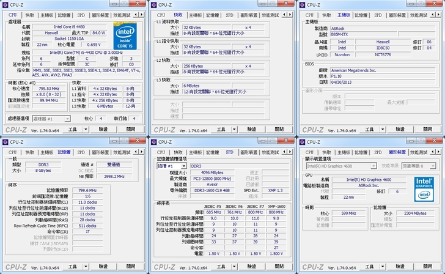Click the 04/30/2013 BIOS date field
Screen dimensions: 445x274
[383, 82]
